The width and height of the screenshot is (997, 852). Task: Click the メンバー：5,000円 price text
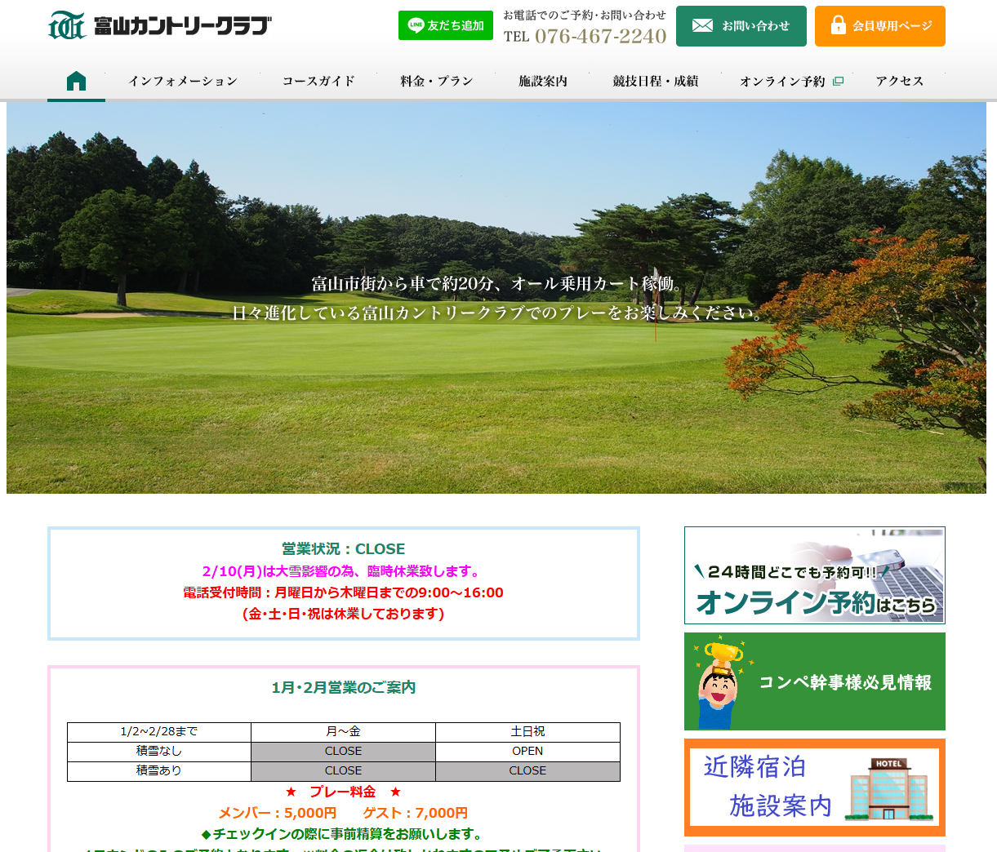point(278,814)
